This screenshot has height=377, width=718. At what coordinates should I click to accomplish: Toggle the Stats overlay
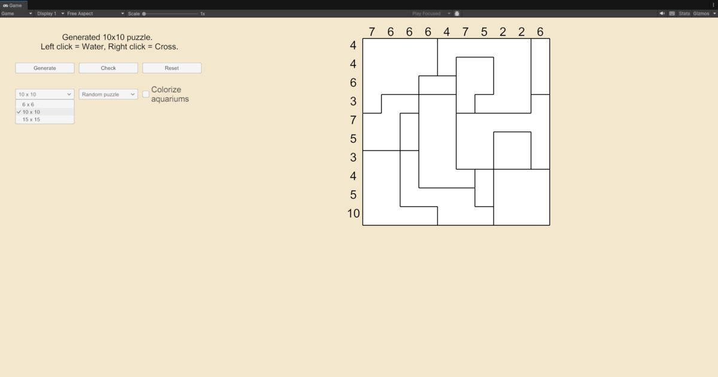(684, 13)
